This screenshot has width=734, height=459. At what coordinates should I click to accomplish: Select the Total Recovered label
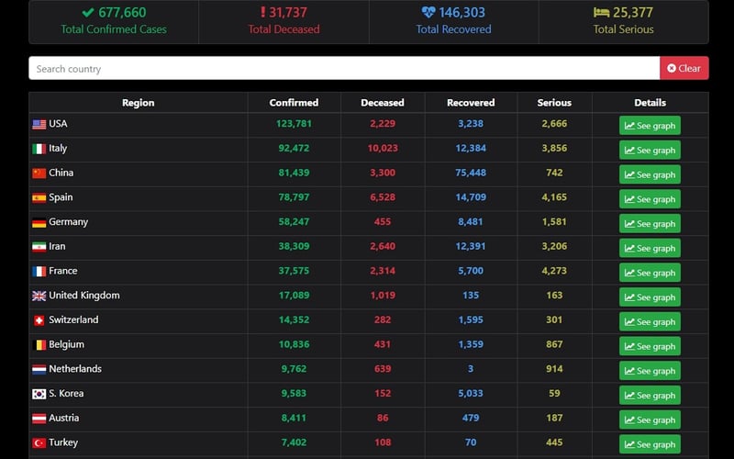pyautogui.click(x=453, y=29)
